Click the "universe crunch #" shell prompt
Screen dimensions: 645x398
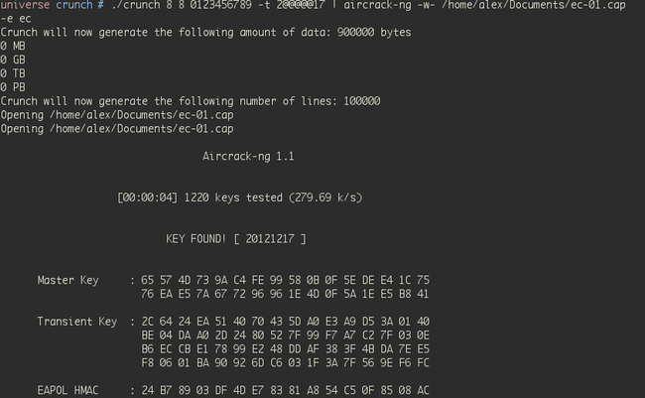click(x=53, y=5)
